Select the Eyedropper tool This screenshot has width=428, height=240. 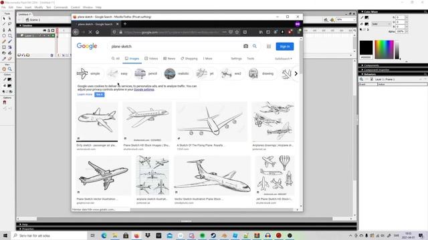point(4,59)
